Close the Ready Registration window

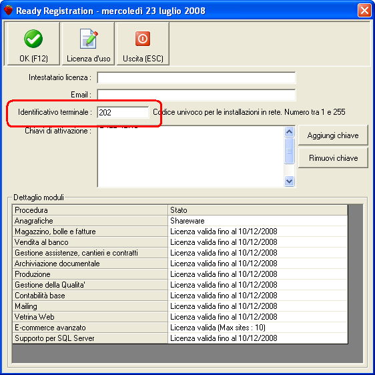coord(364,11)
